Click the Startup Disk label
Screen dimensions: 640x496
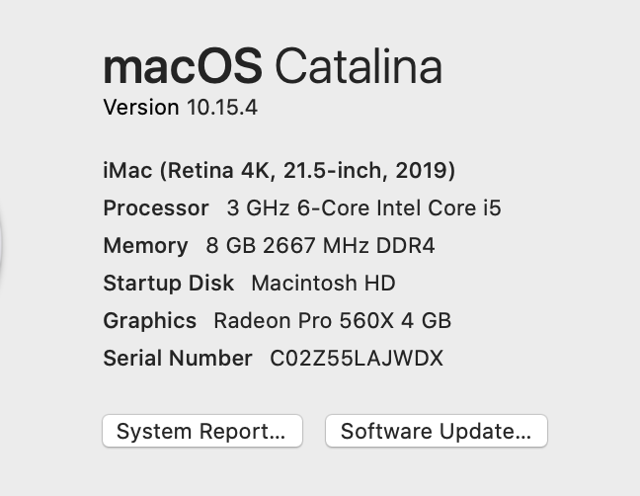169,283
